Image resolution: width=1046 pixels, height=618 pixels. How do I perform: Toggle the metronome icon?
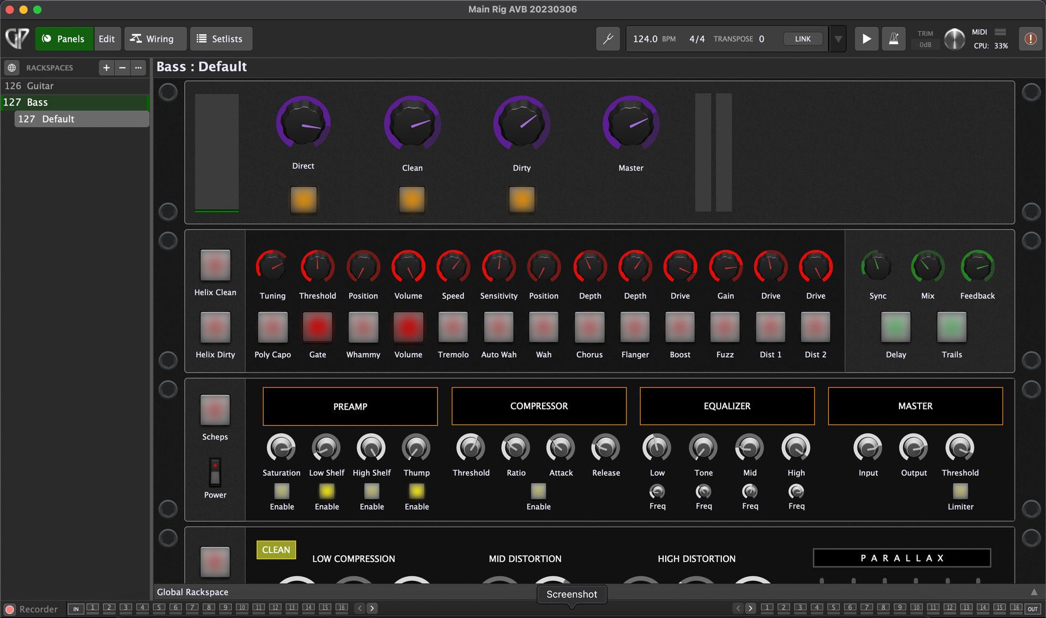pyautogui.click(x=893, y=39)
